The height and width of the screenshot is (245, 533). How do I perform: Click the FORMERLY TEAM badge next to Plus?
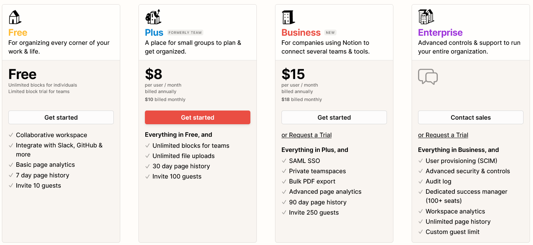coord(185,33)
